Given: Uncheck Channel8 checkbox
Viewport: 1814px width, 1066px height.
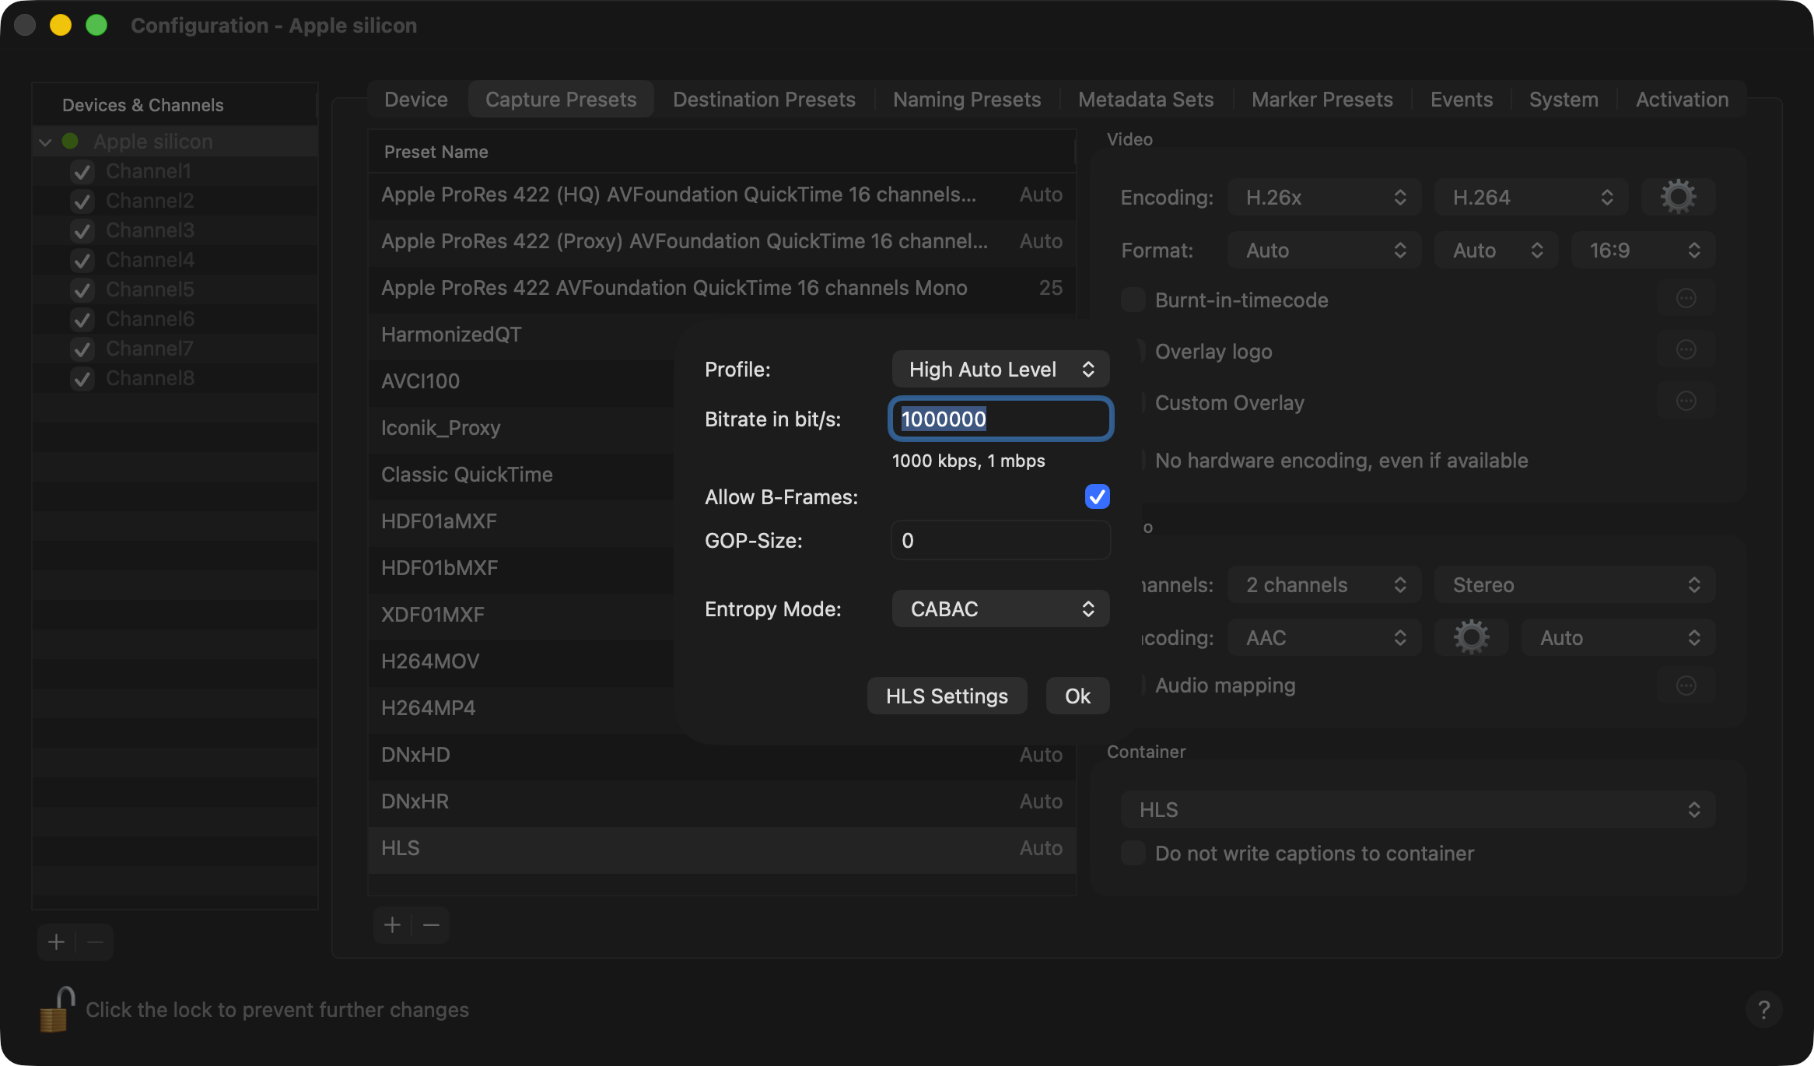Looking at the screenshot, I should coord(82,378).
